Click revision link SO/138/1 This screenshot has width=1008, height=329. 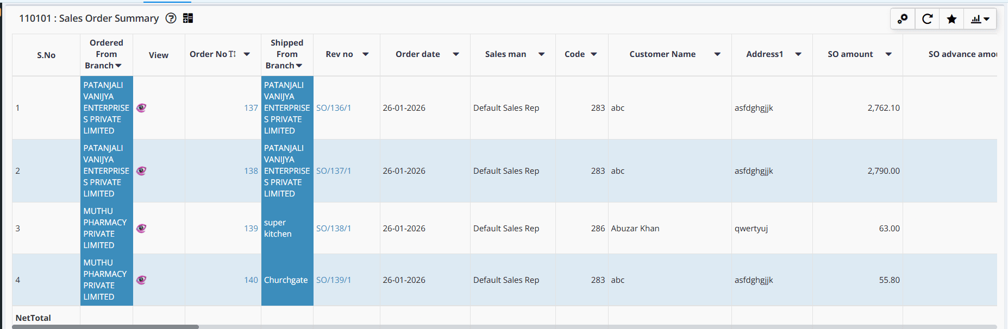[x=334, y=229]
